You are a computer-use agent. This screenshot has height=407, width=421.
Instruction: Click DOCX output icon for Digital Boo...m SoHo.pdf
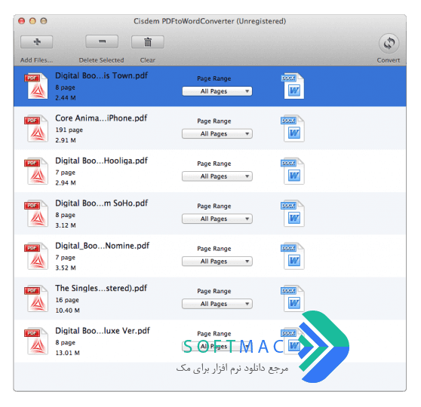293,213
